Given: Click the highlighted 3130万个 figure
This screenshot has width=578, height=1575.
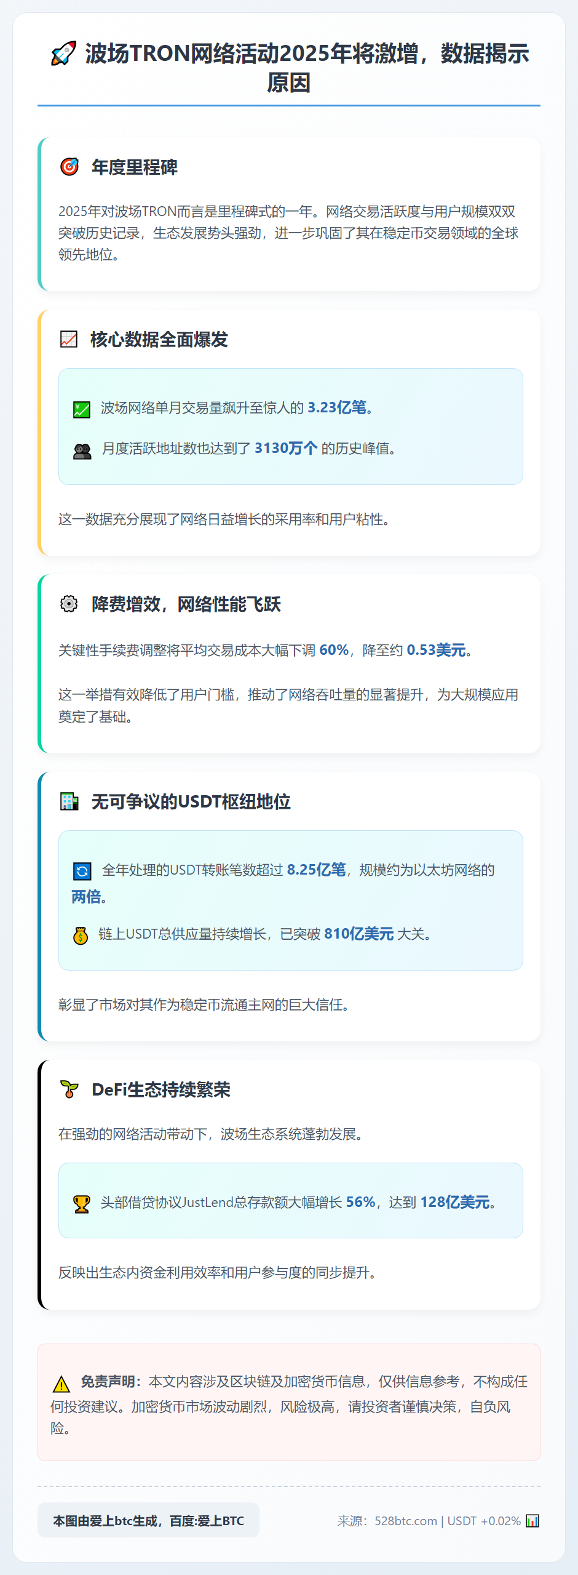Looking at the screenshot, I should click(x=286, y=448).
